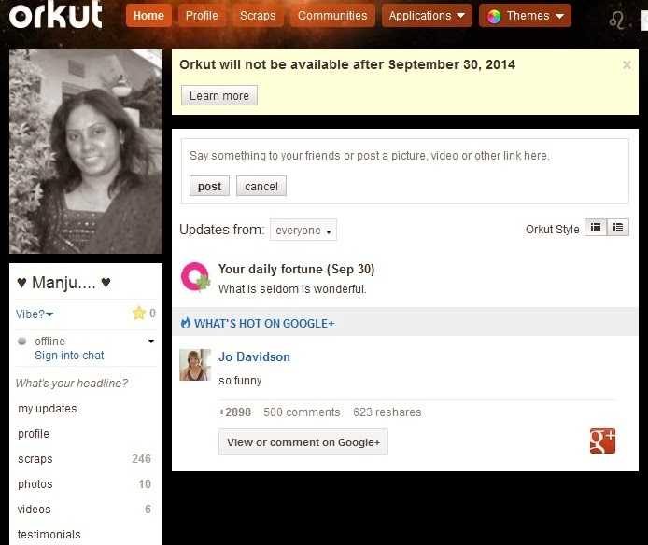Open the chat status dropdown arrow
Image resolution: width=648 pixels, height=545 pixels.
[151, 342]
